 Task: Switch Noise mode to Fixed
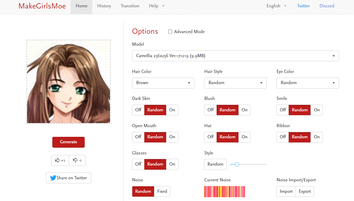pos(162,191)
